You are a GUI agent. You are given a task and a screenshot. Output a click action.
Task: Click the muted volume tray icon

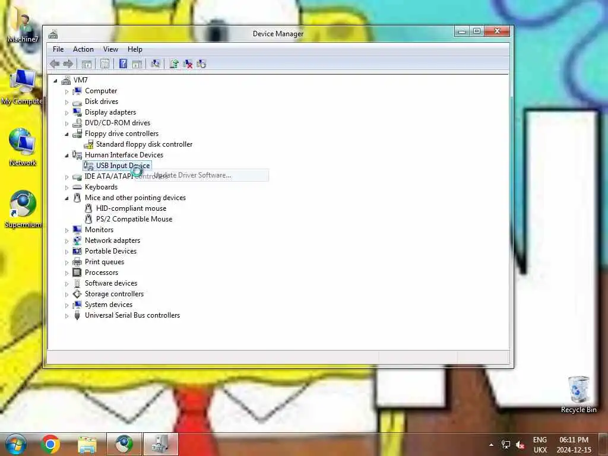click(x=520, y=445)
